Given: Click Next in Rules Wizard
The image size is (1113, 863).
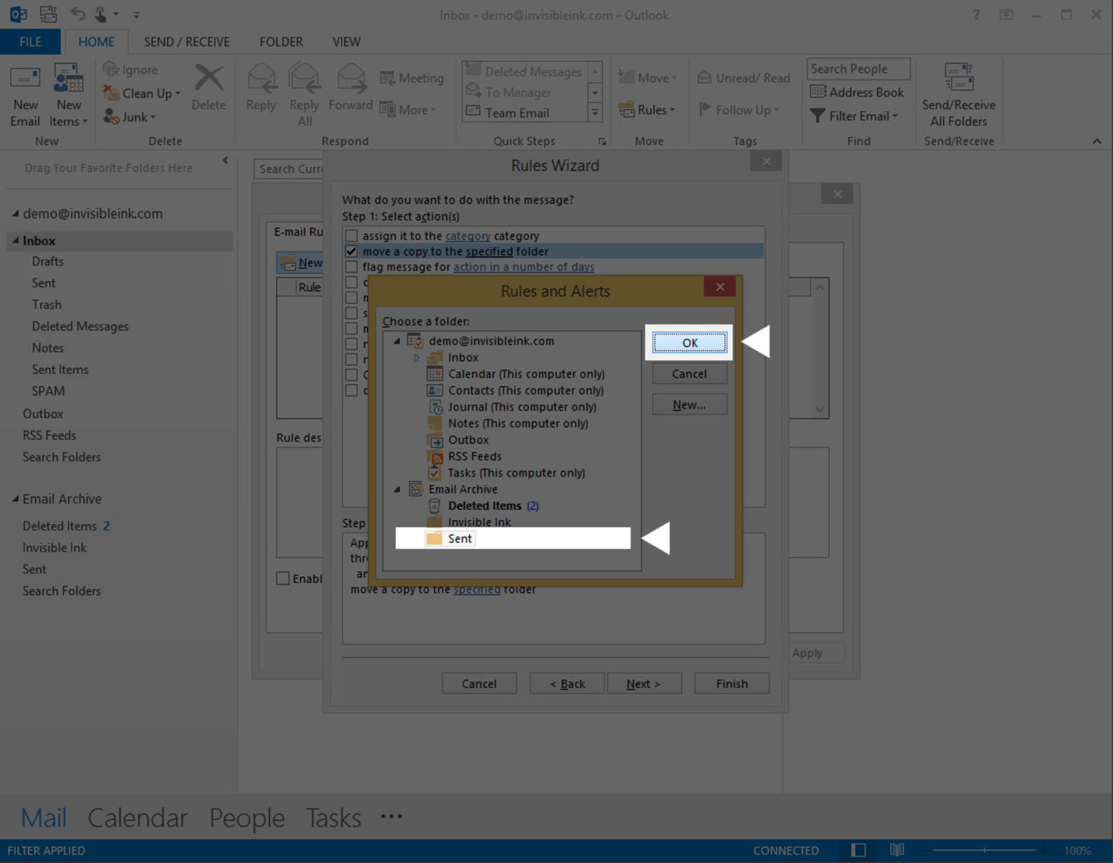Looking at the screenshot, I should 643,684.
